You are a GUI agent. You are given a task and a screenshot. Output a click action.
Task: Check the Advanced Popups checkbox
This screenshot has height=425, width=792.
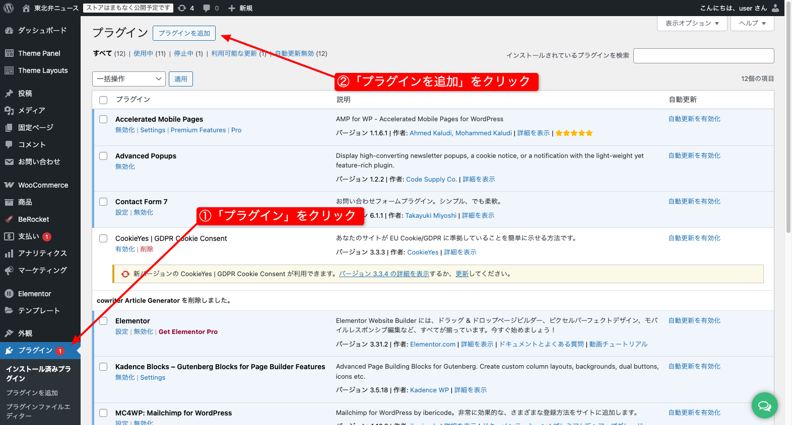103,156
